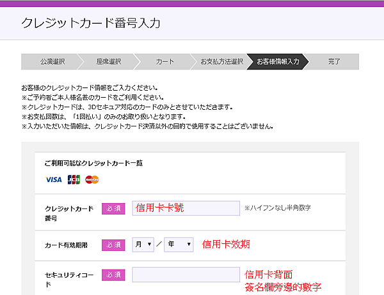Click the card expiry required badge
The width and height of the screenshot is (384, 295).
tap(113, 245)
